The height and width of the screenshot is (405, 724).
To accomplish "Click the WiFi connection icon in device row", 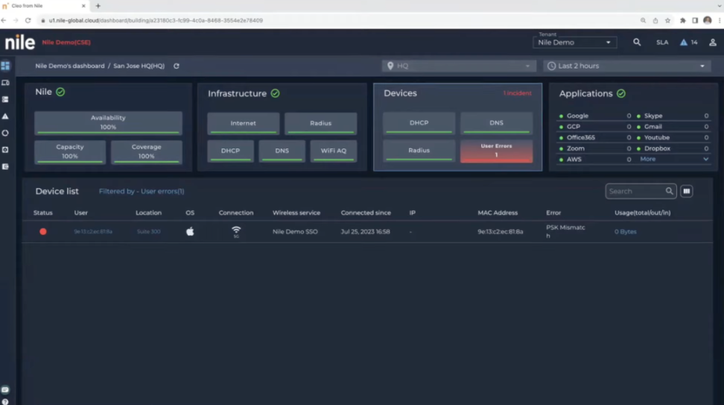I will click(236, 231).
